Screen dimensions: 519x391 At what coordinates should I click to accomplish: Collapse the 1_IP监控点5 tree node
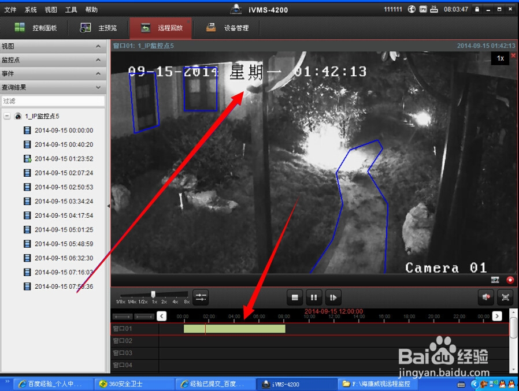[x=7, y=116]
